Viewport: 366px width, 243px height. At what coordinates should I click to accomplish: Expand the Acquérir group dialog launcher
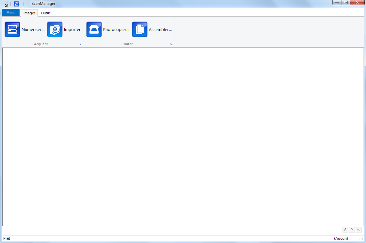pos(80,44)
